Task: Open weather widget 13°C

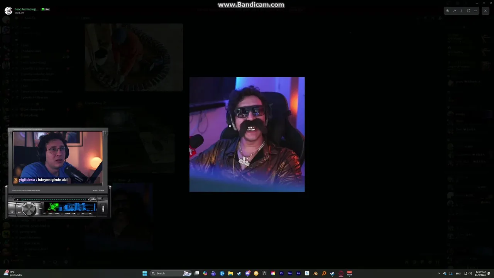Action: coord(12,273)
